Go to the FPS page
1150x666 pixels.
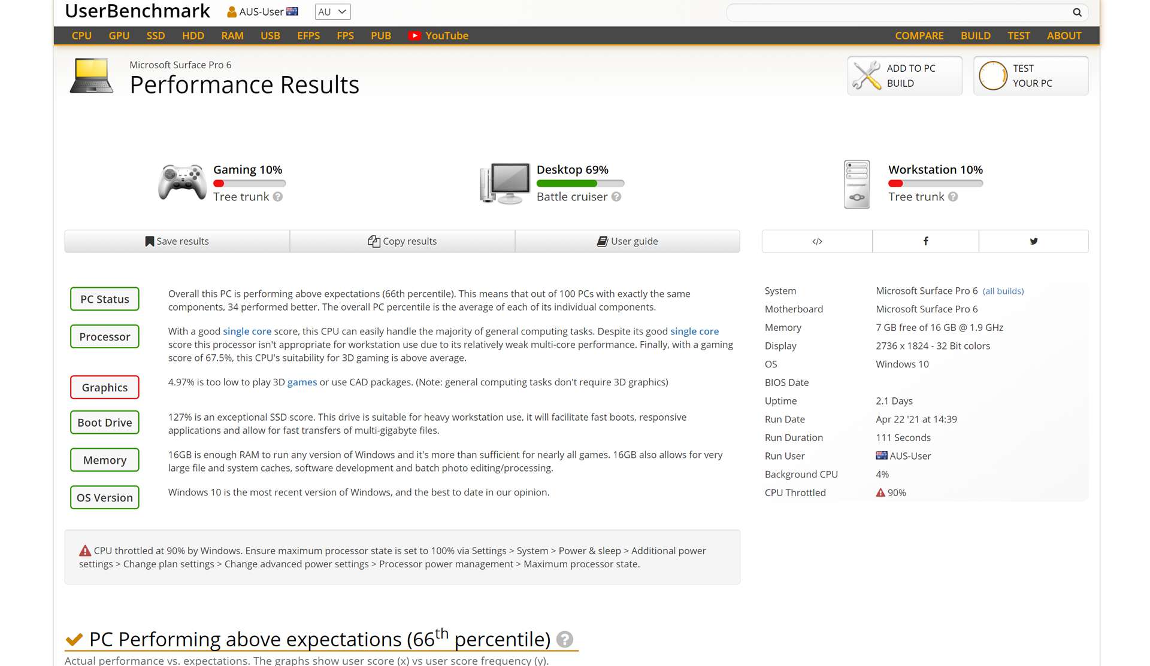click(x=345, y=36)
